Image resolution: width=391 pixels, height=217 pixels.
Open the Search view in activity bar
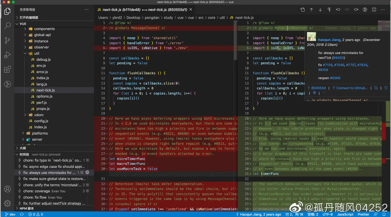[x=7, y=26]
